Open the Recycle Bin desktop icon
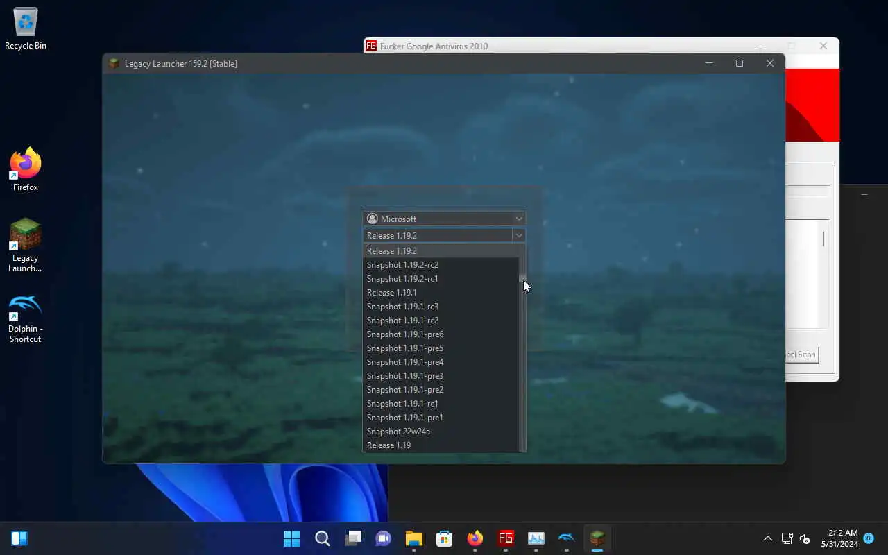Image resolution: width=888 pixels, height=555 pixels. [26, 29]
